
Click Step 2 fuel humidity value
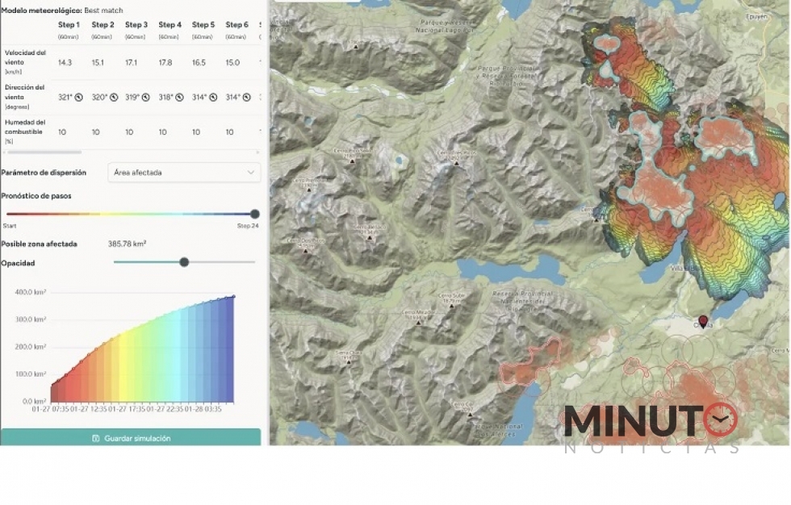pos(96,132)
